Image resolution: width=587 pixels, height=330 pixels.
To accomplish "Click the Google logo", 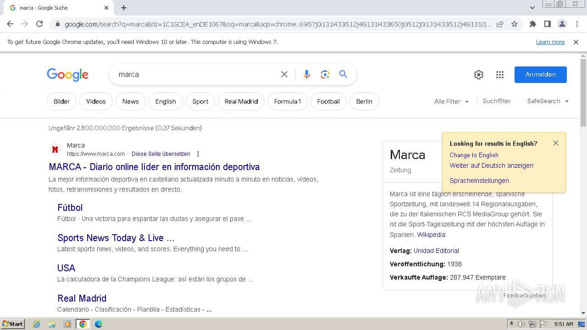I will [x=67, y=75].
